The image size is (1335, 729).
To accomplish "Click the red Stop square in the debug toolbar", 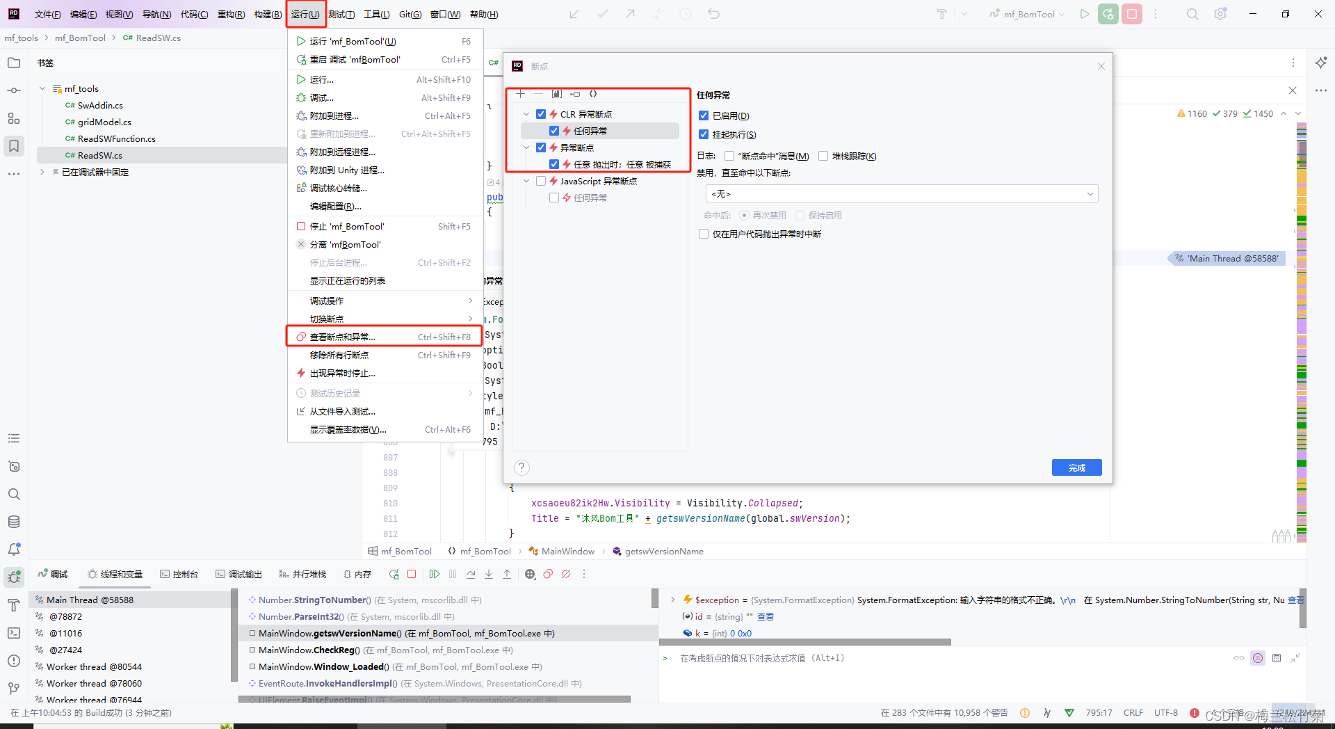I will coord(412,574).
